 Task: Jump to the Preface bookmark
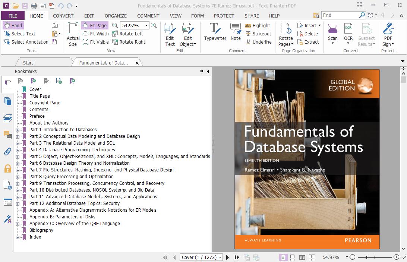pos(37,116)
